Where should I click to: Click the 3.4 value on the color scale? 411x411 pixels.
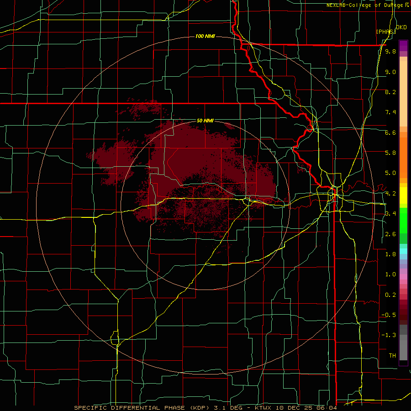pos(390,214)
